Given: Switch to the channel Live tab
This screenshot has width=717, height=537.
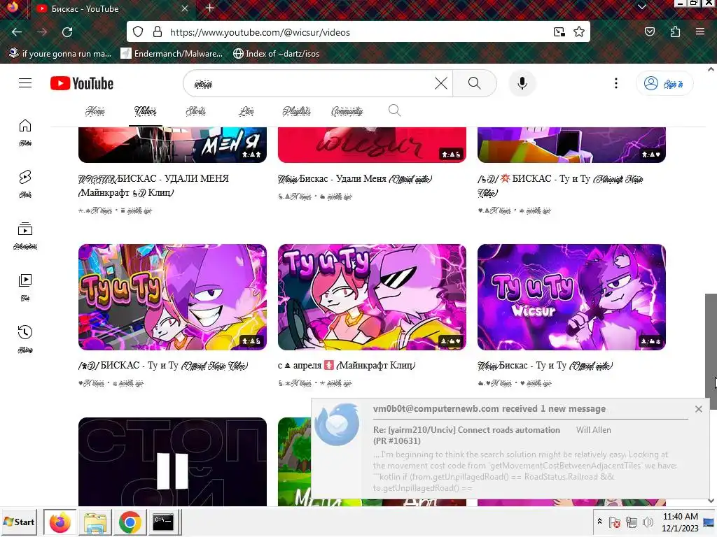Looking at the screenshot, I should tap(246, 111).
